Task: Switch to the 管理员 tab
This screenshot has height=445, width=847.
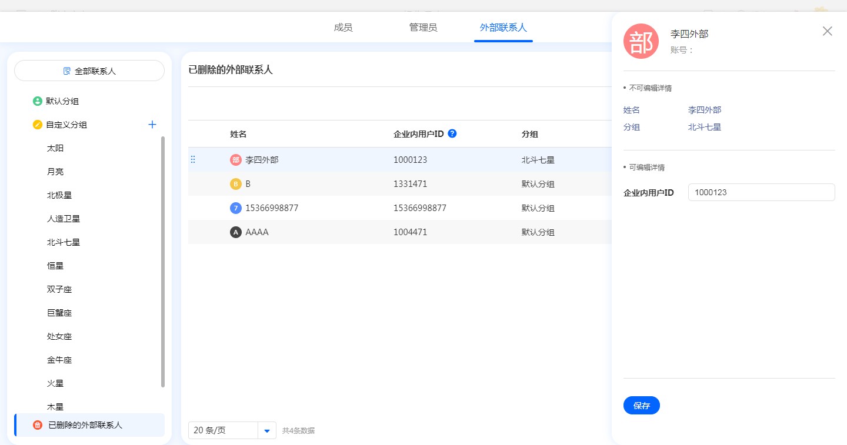Action: click(423, 27)
